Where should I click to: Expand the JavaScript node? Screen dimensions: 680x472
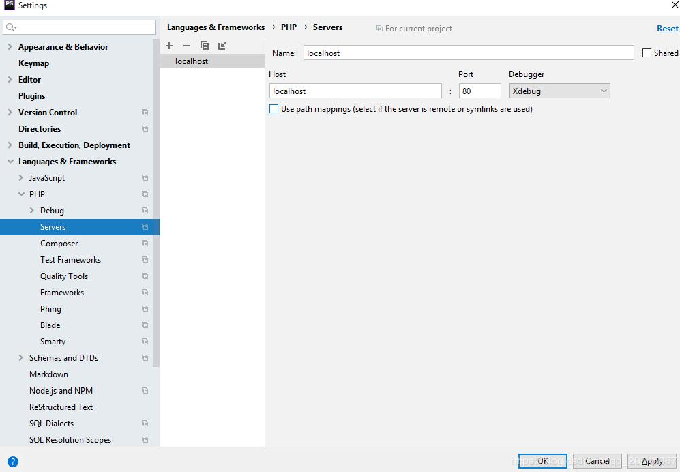coord(21,178)
